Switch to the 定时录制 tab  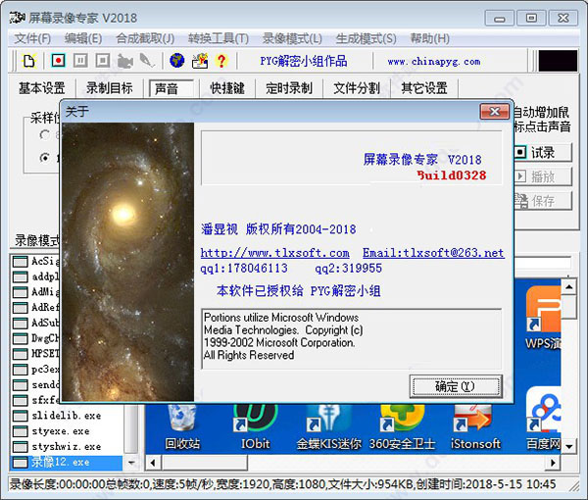[x=288, y=88]
